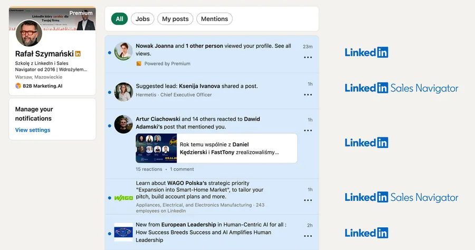475x250 pixels.
Task: Open the My posts filter
Action: (175, 19)
